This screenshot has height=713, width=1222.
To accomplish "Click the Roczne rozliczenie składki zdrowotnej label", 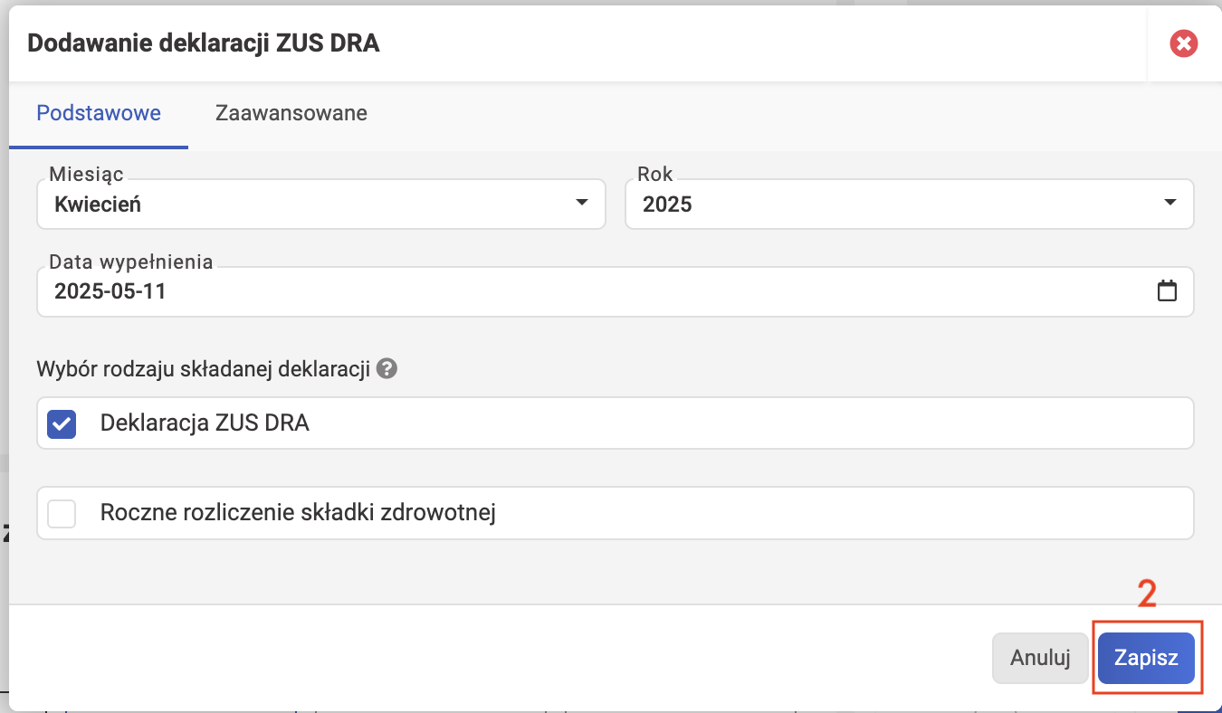I will [299, 513].
